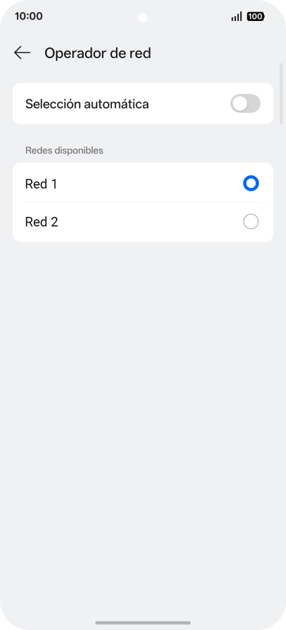The image size is (286, 630).
Task: Click the vertical scrollbar at right edge
Action: pyautogui.click(x=281, y=93)
